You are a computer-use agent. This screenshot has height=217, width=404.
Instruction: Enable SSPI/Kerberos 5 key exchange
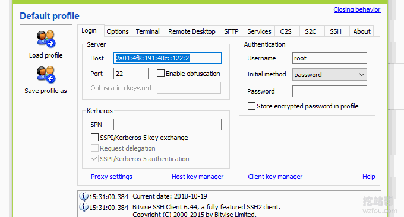click(x=94, y=138)
